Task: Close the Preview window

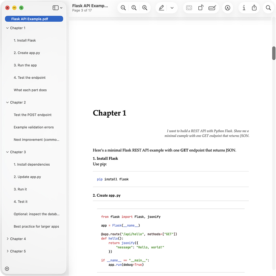Action: tap(7, 8)
